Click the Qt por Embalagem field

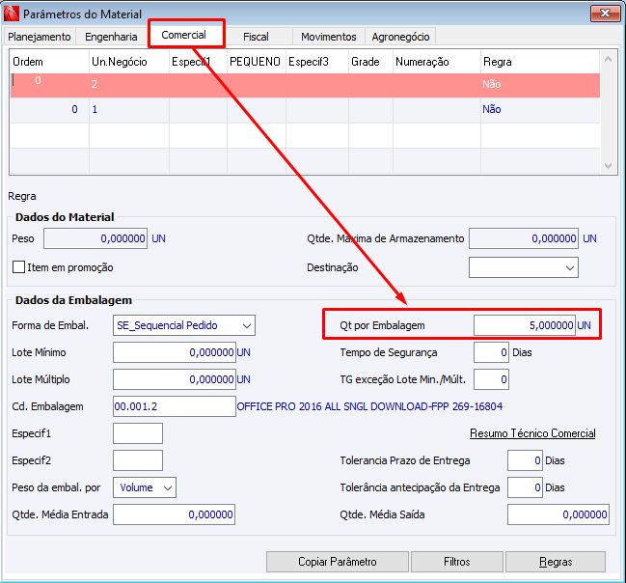pyautogui.click(x=524, y=325)
